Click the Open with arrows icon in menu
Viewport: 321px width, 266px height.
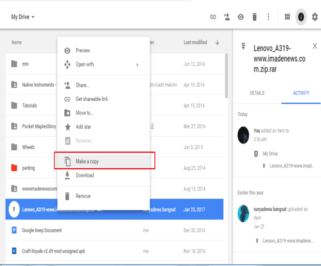click(67, 65)
